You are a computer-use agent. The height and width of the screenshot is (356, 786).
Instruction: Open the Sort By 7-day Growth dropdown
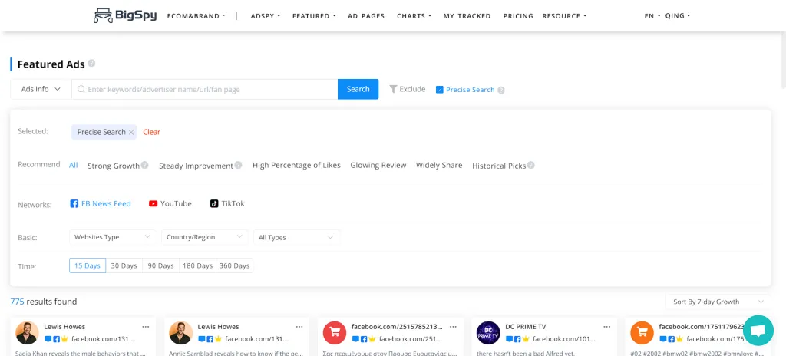716,302
